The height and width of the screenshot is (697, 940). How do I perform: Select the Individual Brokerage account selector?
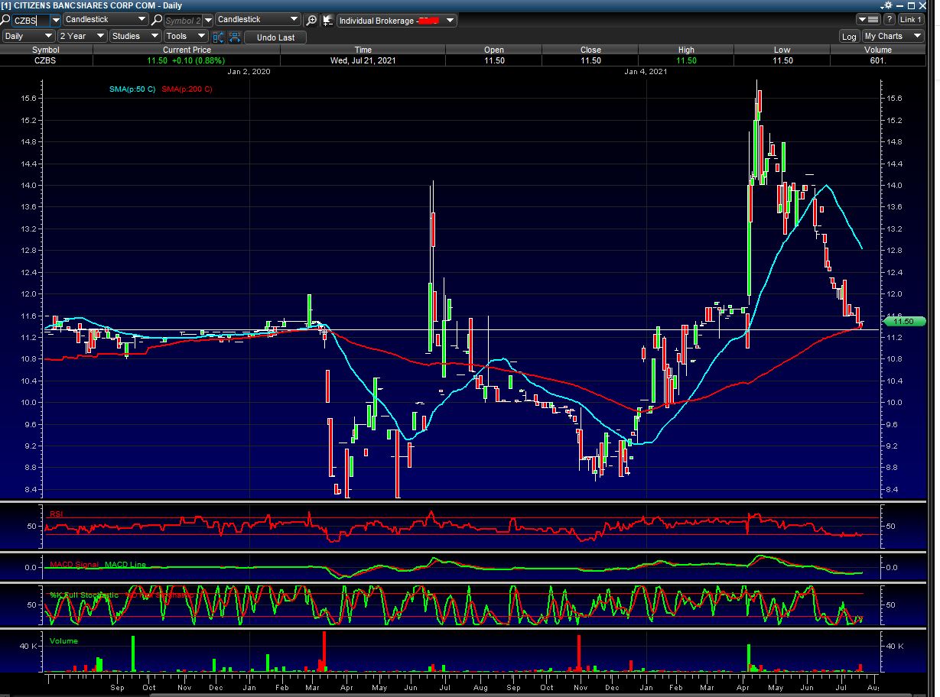tap(396, 20)
